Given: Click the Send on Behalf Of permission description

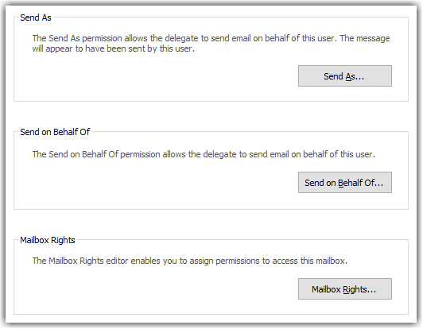Looking at the screenshot, I should [204, 154].
